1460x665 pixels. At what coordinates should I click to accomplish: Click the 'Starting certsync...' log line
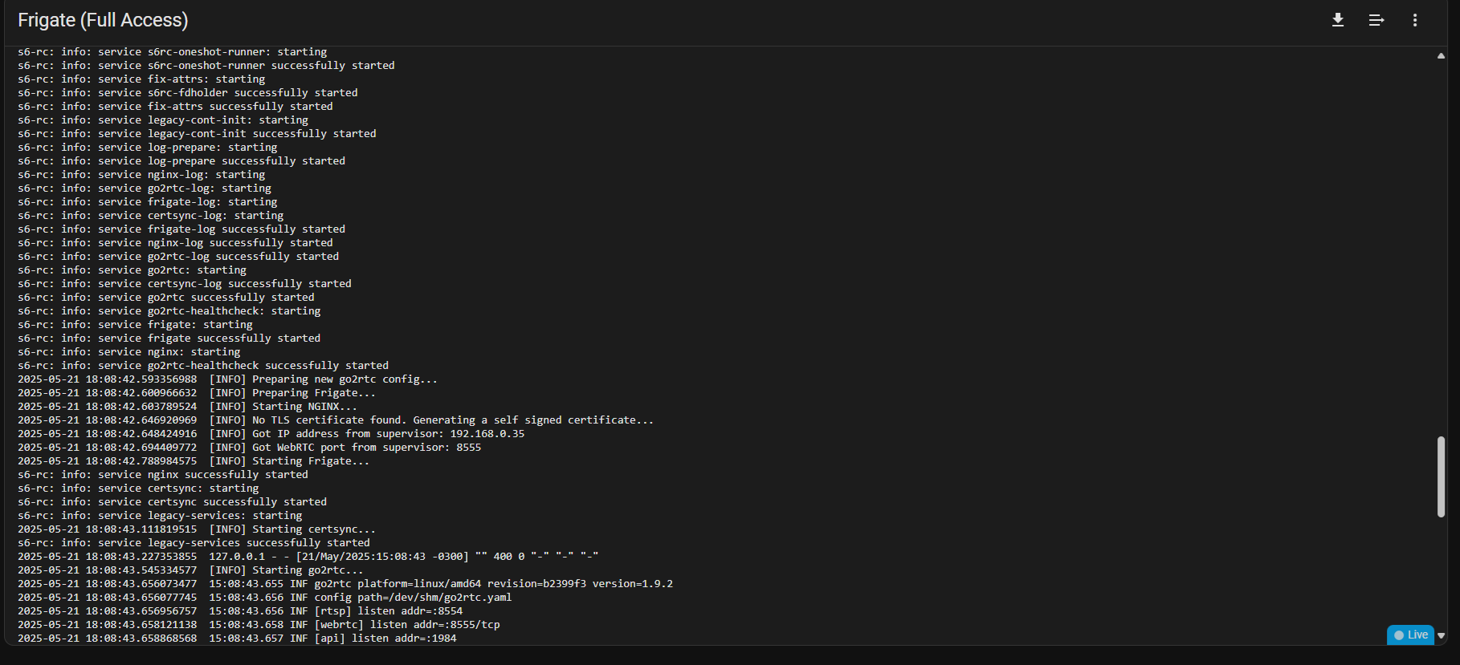197,529
